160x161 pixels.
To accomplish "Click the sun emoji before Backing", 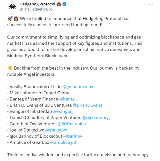I will tap(10, 68).
